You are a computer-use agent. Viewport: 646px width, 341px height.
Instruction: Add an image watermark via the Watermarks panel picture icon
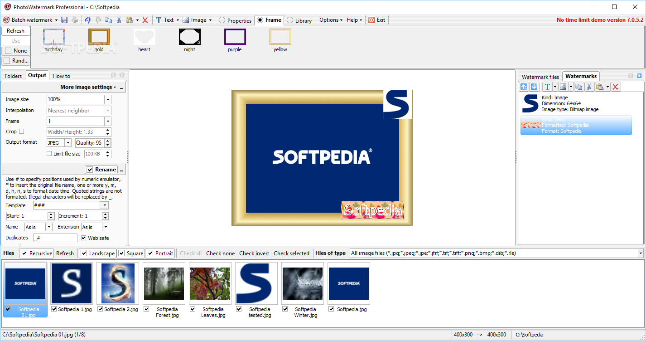[x=563, y=87]
